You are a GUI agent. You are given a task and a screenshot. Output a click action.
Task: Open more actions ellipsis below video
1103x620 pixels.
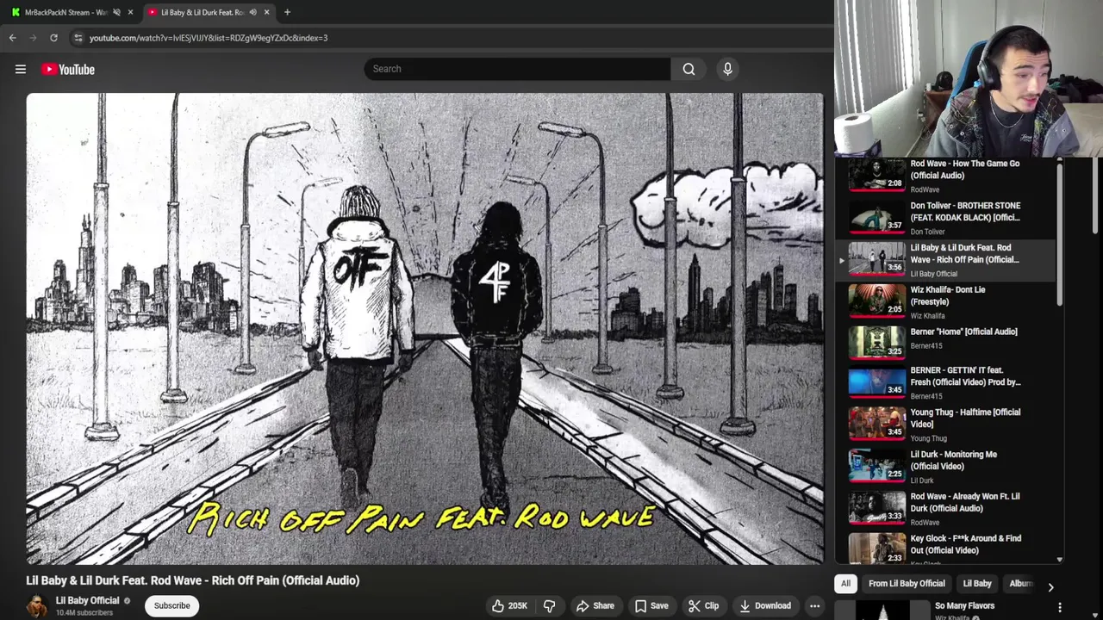click(x=814, y=605)
